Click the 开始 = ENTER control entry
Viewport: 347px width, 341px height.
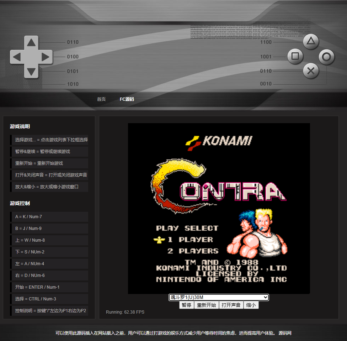49,287
